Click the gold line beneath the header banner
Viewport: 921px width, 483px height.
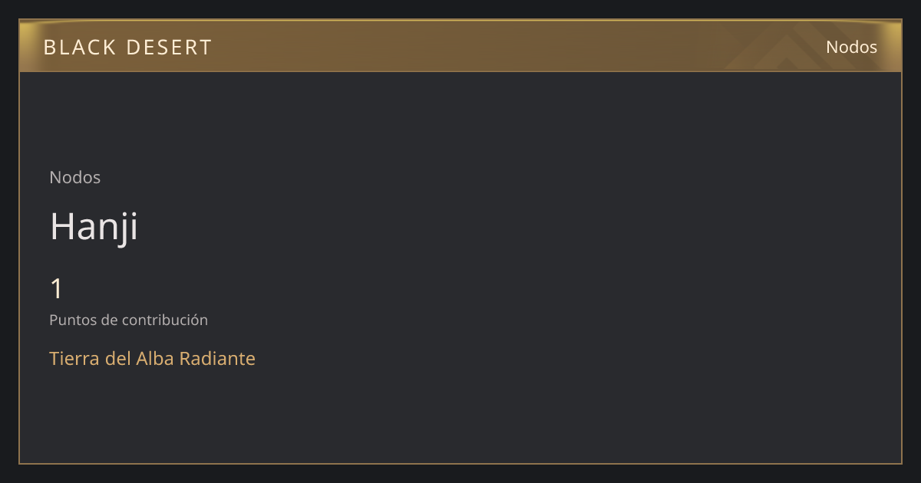click(460, 71)
